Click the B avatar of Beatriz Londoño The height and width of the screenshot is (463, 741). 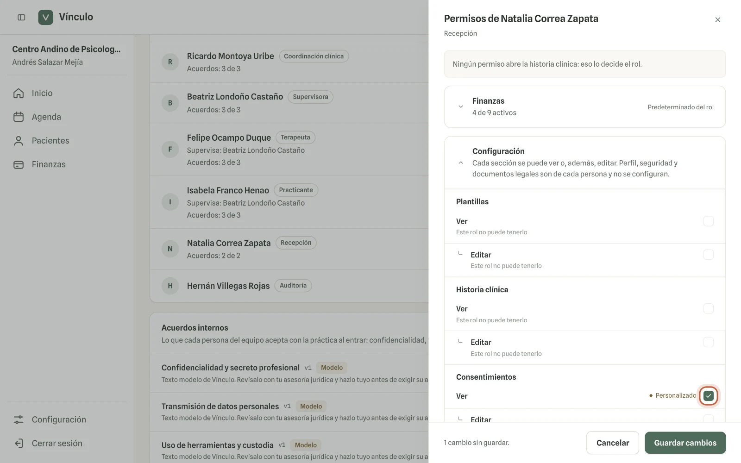tap(170, 103)
